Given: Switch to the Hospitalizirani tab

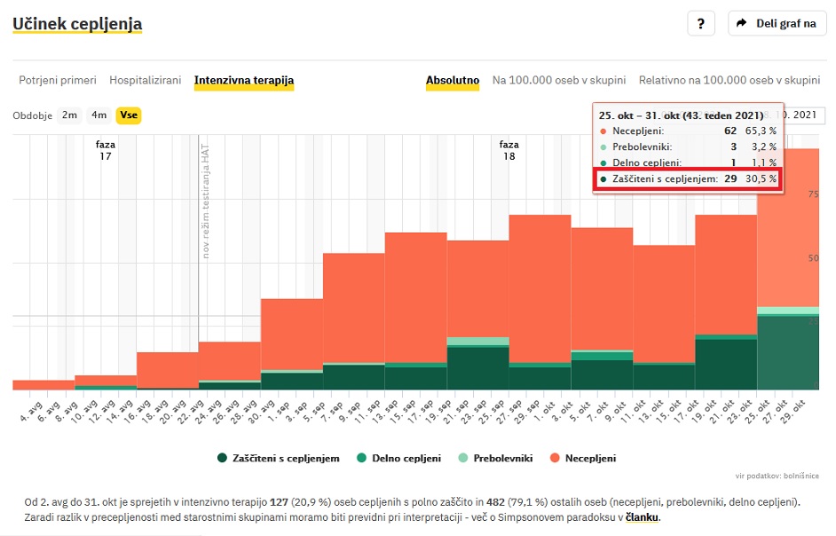Looking at the screenshot, I should [x=145, y=81].
